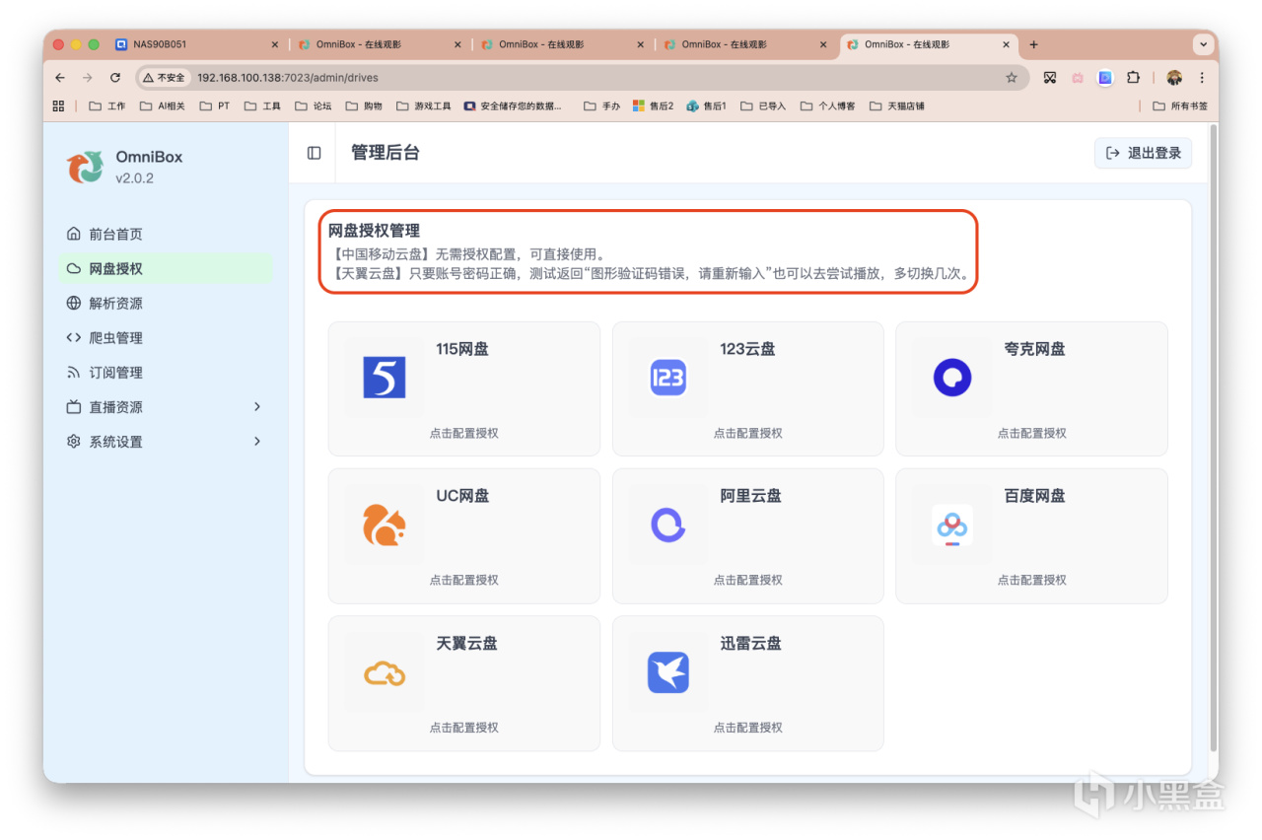Open the 游戏工具 bookmark folder
The height and width of the screenshot is (840, 1262).
click(424, 105)
